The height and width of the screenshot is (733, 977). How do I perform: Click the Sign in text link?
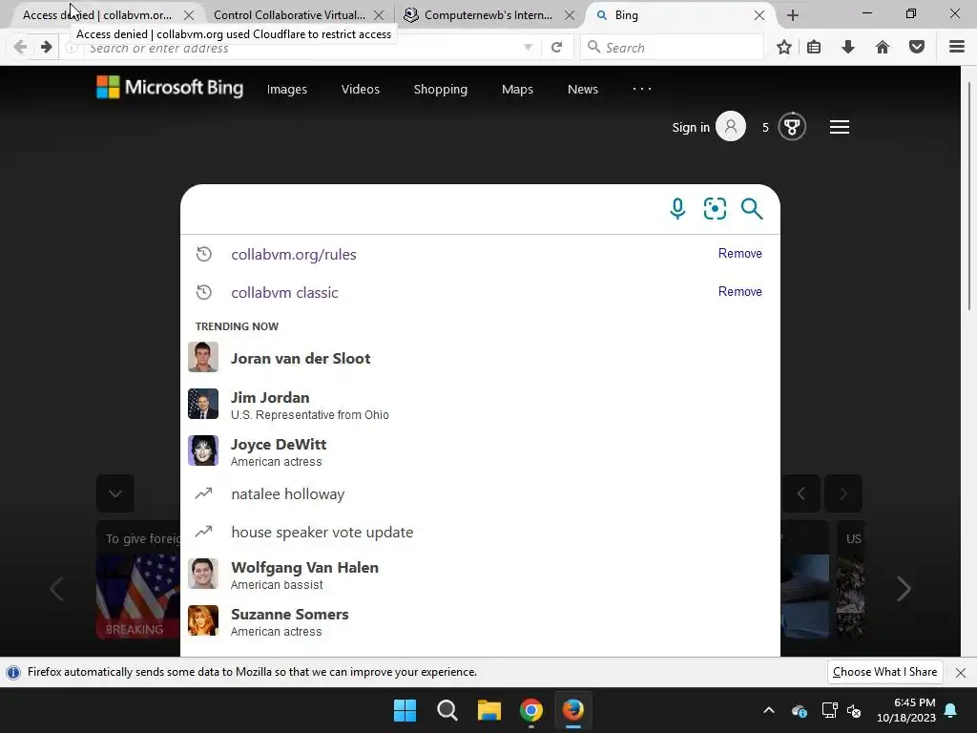(691, 127)
